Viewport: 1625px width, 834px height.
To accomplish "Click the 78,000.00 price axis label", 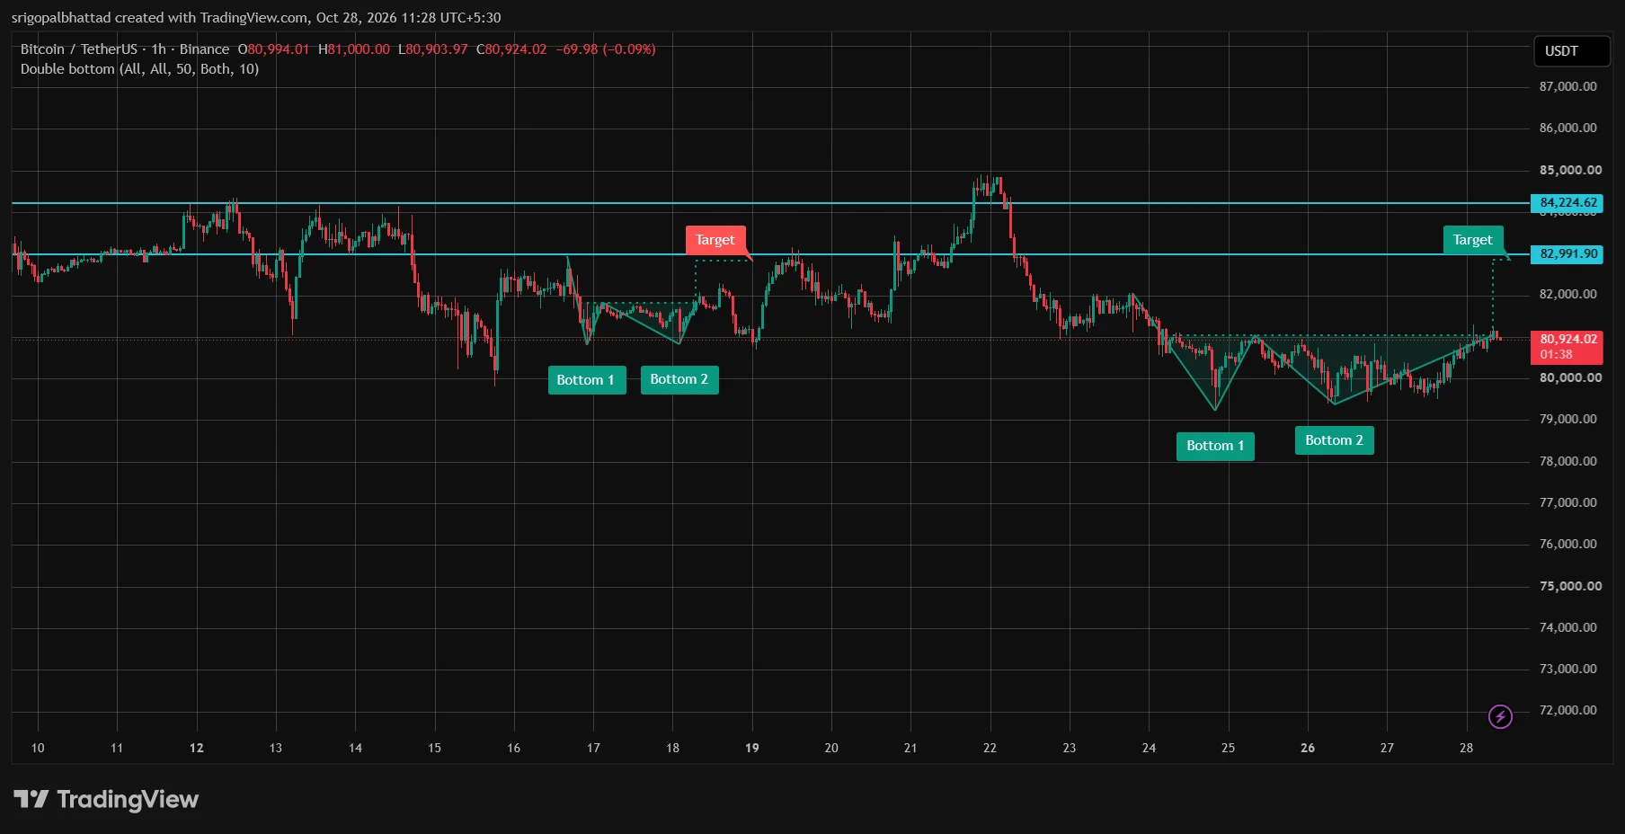I will pos(1568,462).
